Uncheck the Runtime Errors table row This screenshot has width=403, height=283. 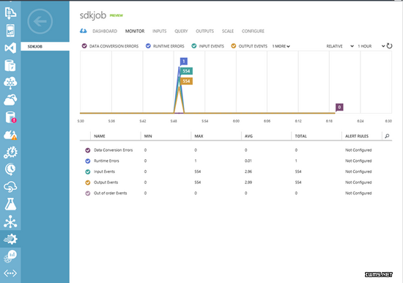(x=88, y=161)
